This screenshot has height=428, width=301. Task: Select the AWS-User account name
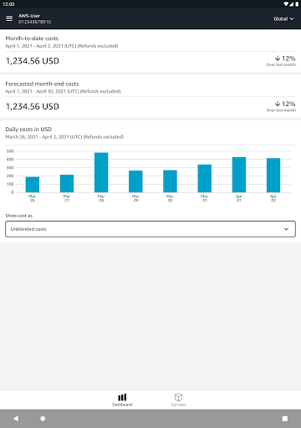(x=29, y=16)
